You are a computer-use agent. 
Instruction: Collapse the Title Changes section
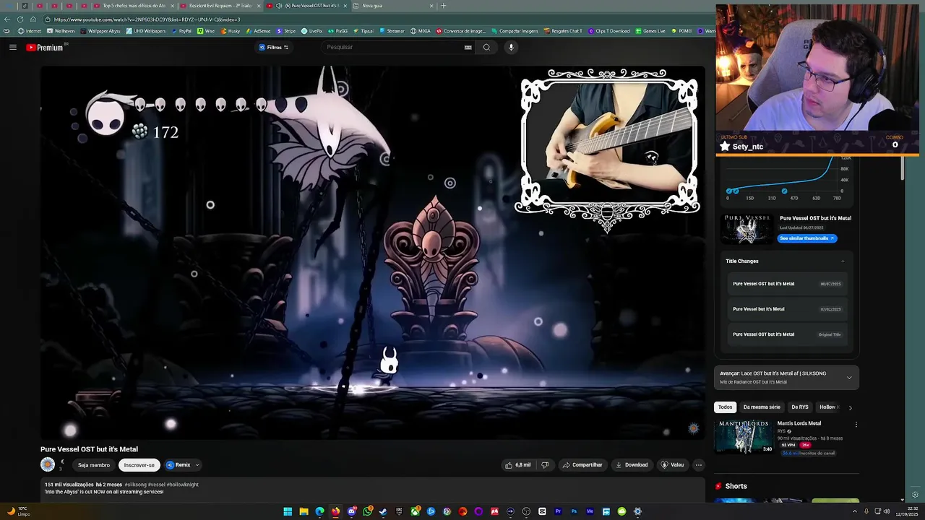tap(843, 261)
